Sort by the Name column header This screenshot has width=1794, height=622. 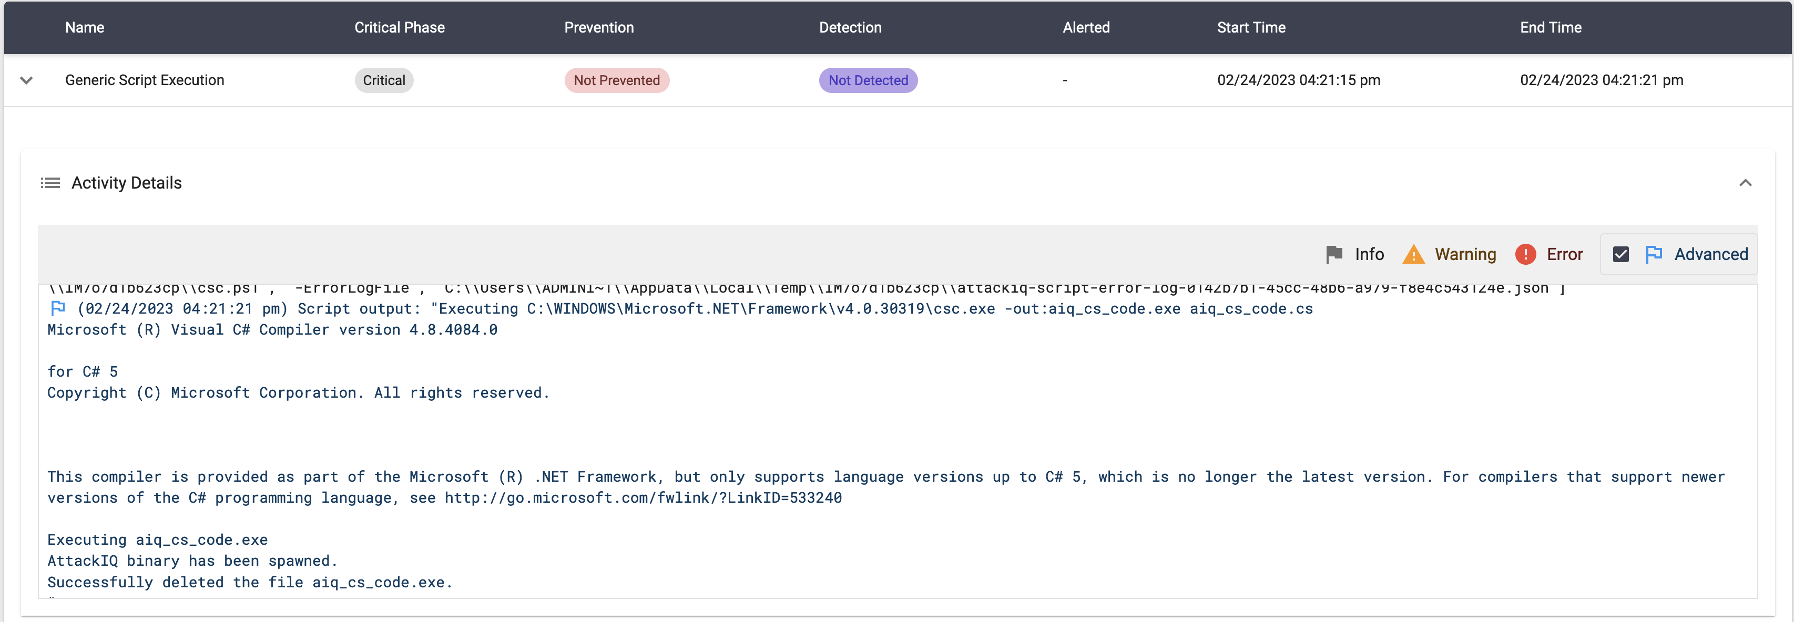pyautogui.click(x=85, y=28)
